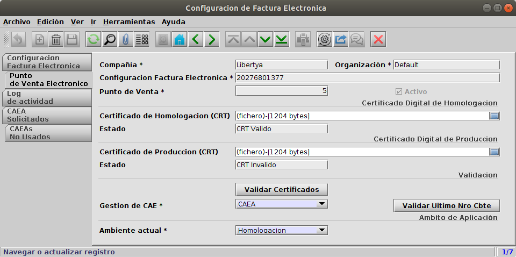
Task: Open the Gestion de CAE dropdown
Action: point(321,204)
